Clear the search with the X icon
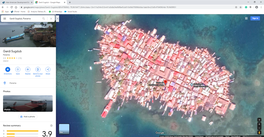Screen dimensions: 264x137 point(51,19)
